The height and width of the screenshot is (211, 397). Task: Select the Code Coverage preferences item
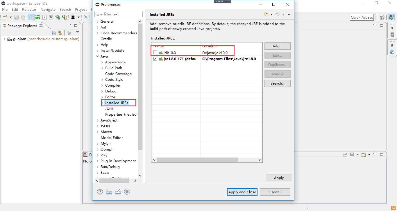(118, 74)
